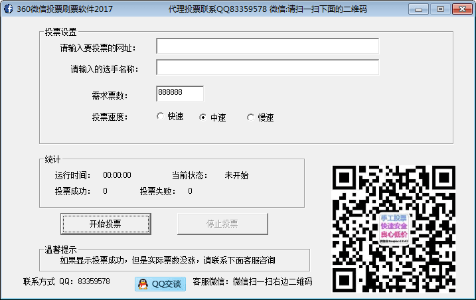The height and width of the screenshot is (300, 476).
Task: Click the WeChat QR code image
Action: click(394, 228)
